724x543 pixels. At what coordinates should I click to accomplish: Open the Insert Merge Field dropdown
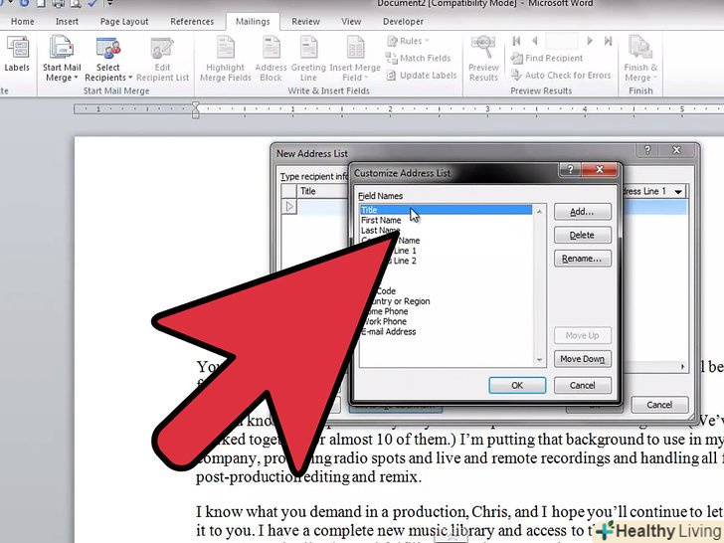pos(355,59)
